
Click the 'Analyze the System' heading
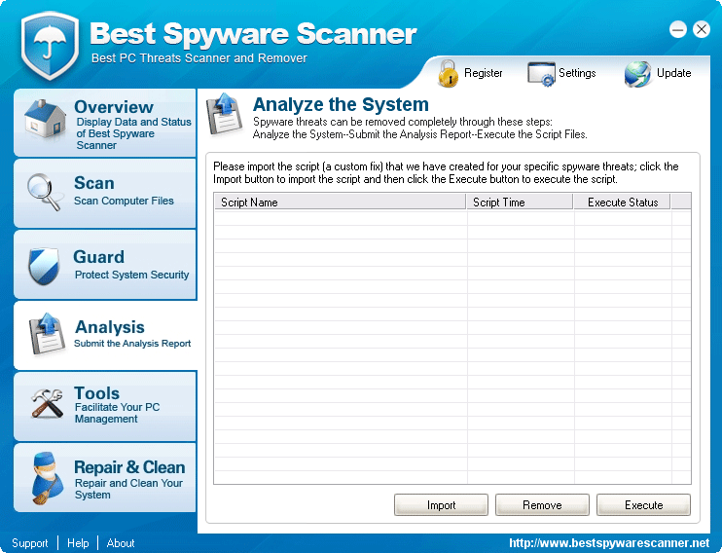(341, 104)
